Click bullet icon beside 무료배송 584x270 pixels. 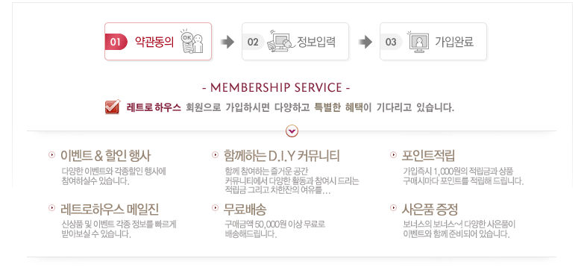coord(215,208)
